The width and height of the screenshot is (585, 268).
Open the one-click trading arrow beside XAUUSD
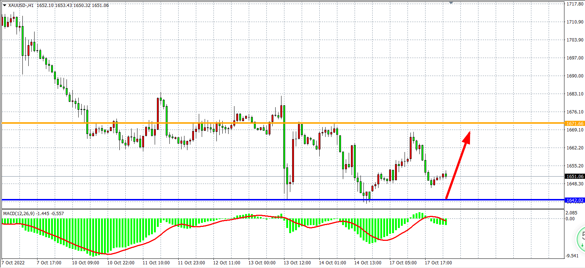4,6
